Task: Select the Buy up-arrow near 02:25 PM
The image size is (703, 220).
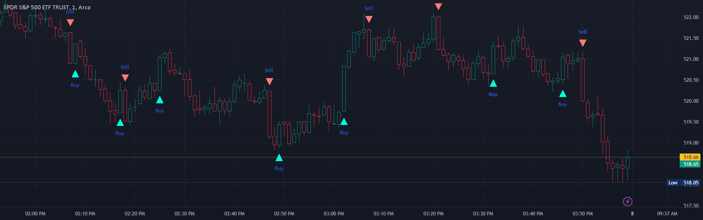Action: pyautogui.click(x=160, y=100)
